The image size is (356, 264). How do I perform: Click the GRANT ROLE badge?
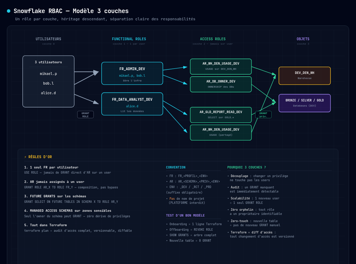tap(85, 115)
